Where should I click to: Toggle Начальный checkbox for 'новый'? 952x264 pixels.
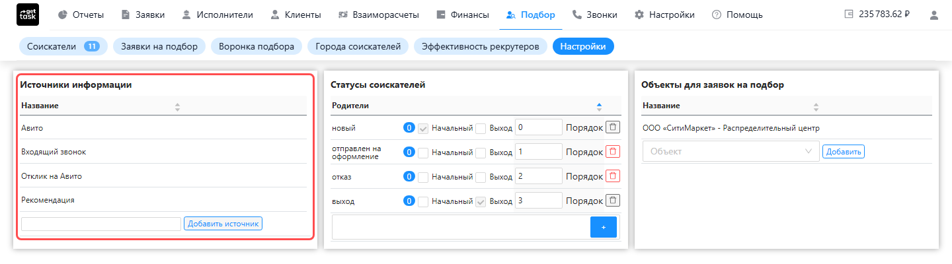(x=423, y=128)
